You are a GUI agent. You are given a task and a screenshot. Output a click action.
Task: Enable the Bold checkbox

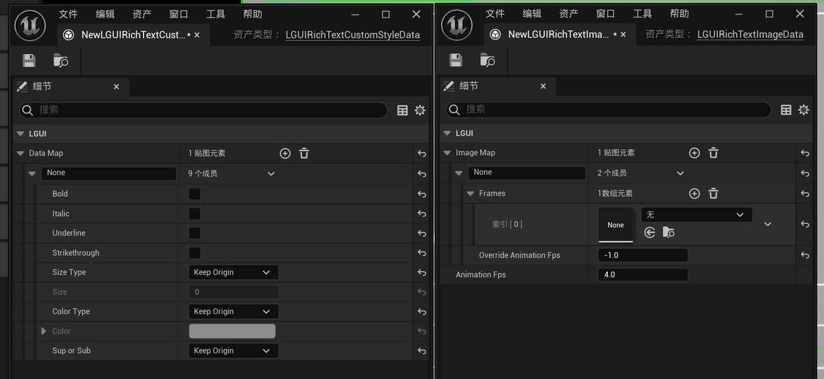point(194,194)
